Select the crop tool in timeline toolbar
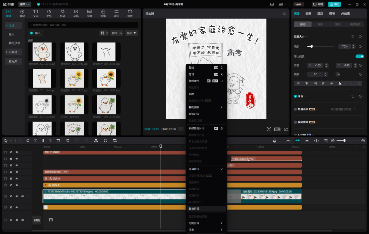The height and width of the screenshot is (234, 369). pyautogui.click(x=115, y=141)
